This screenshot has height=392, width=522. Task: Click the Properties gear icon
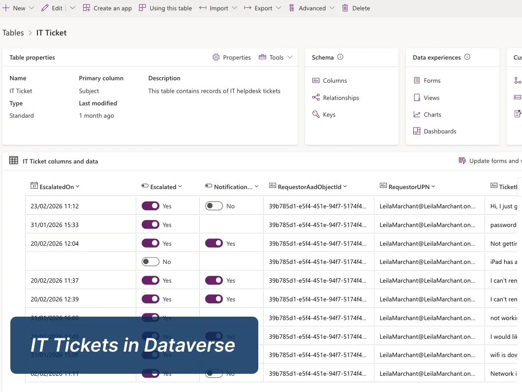coord(216,57)
